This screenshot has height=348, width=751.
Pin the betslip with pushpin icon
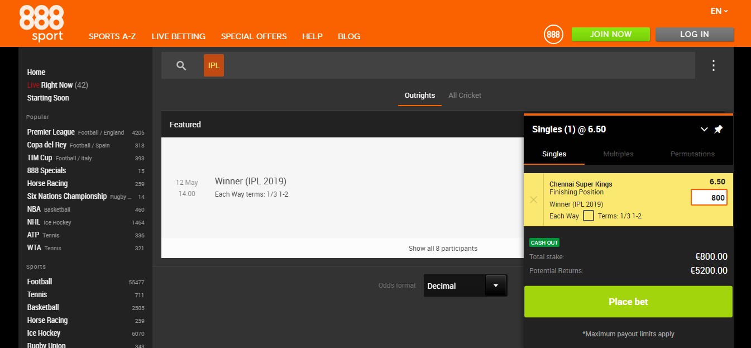[x=719, y=130]
